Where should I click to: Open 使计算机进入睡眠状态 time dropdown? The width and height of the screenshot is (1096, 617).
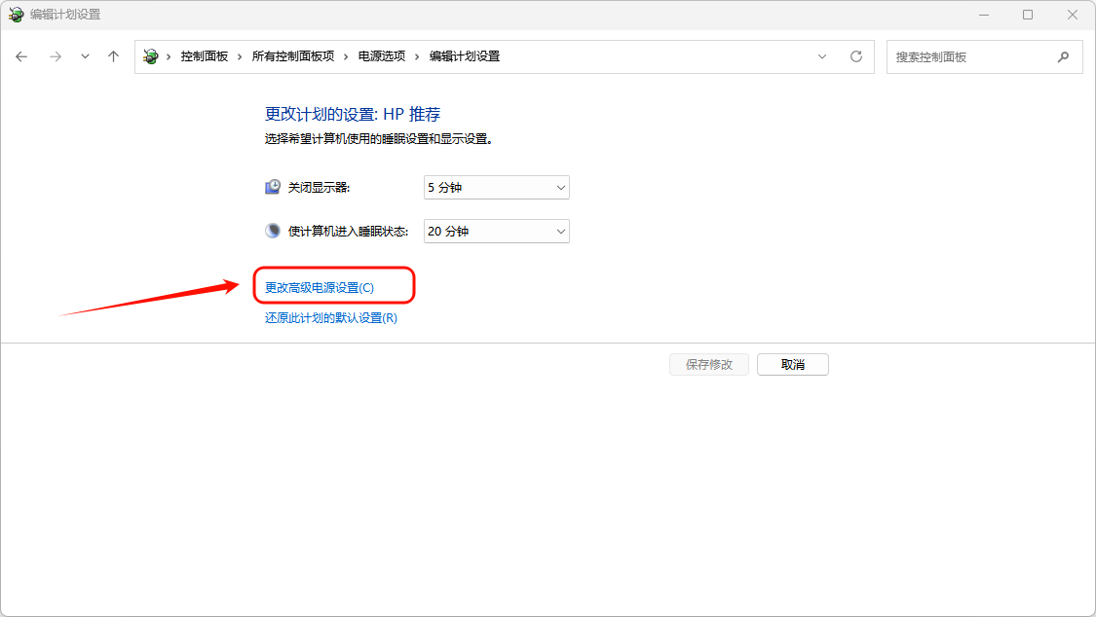tap(496, 232)
